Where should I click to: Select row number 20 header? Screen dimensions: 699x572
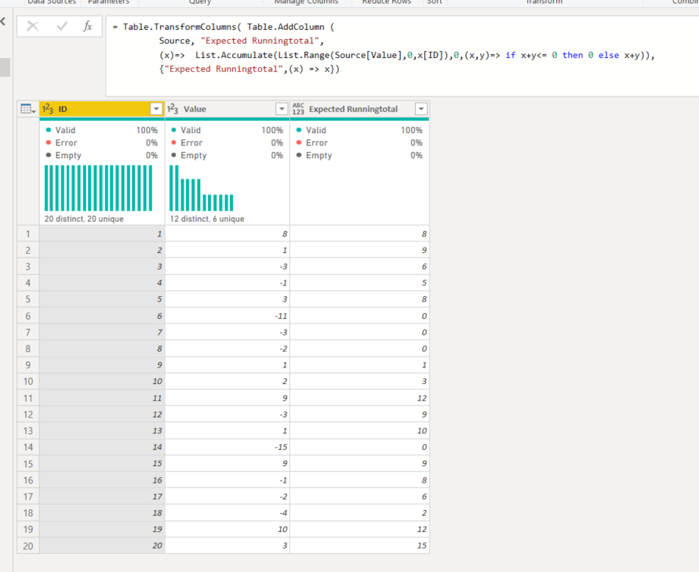pos(28,545)
